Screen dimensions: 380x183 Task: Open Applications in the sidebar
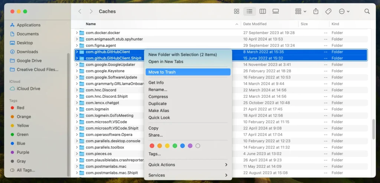click(x=28, y=25)
